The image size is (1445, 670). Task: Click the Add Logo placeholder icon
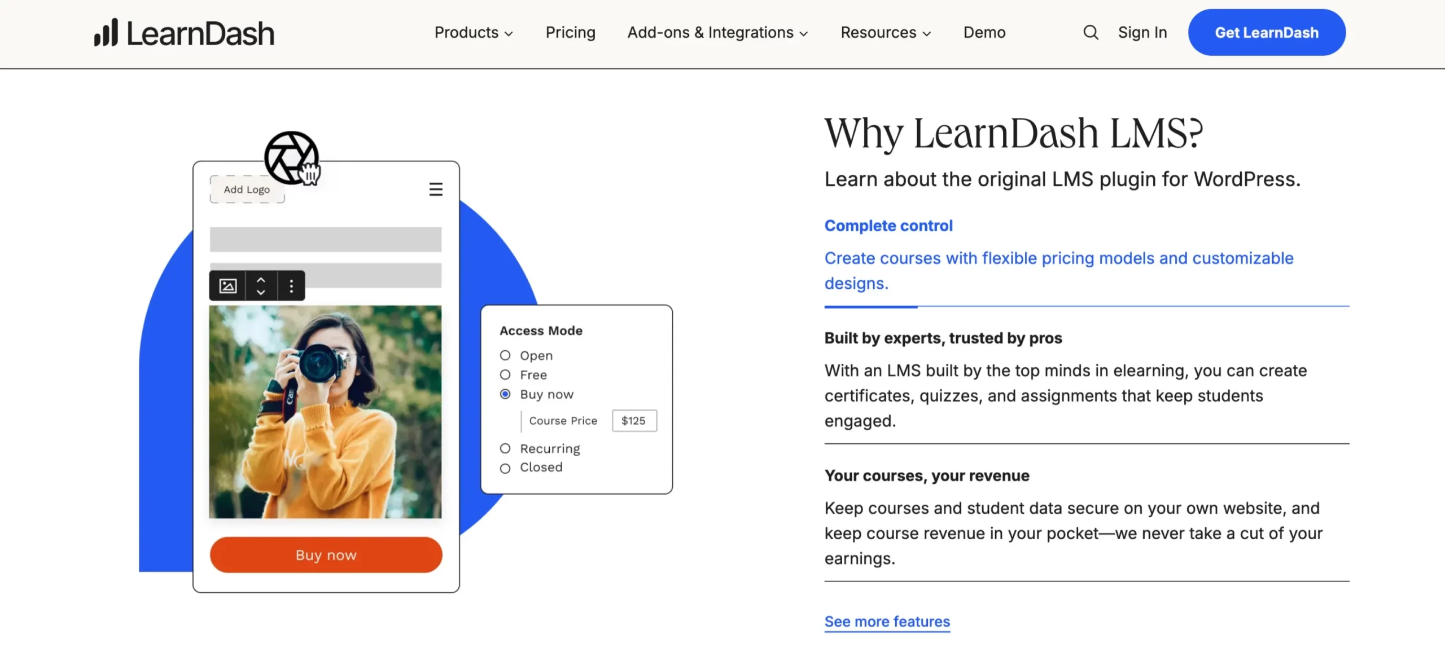pos(247,189)
